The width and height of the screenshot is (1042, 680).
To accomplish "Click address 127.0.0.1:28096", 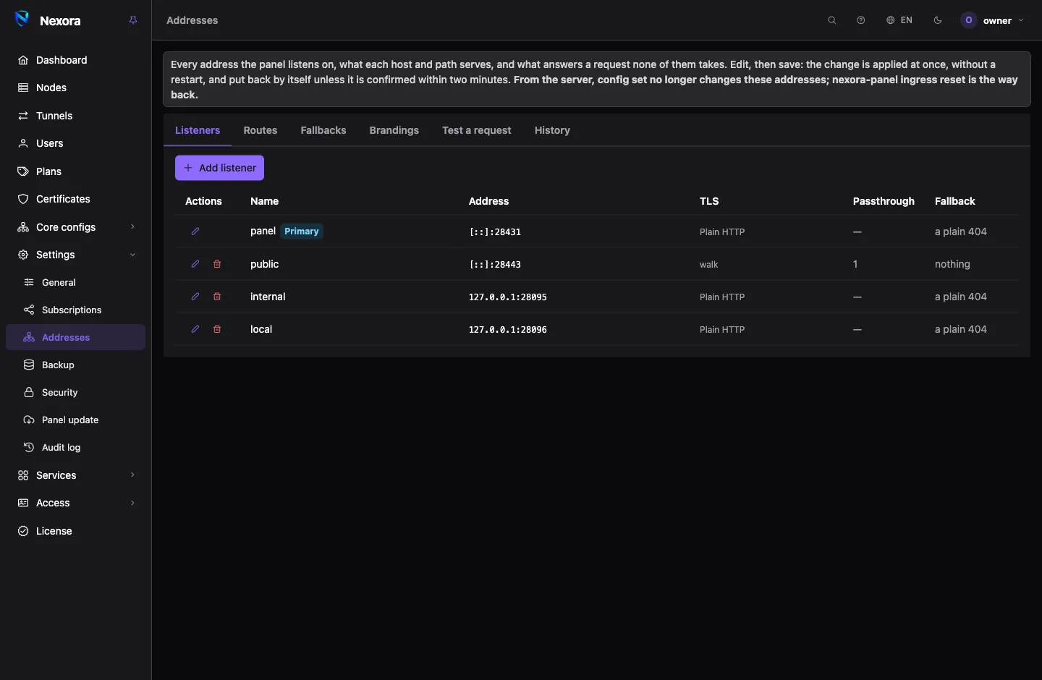I will (508, 330).
